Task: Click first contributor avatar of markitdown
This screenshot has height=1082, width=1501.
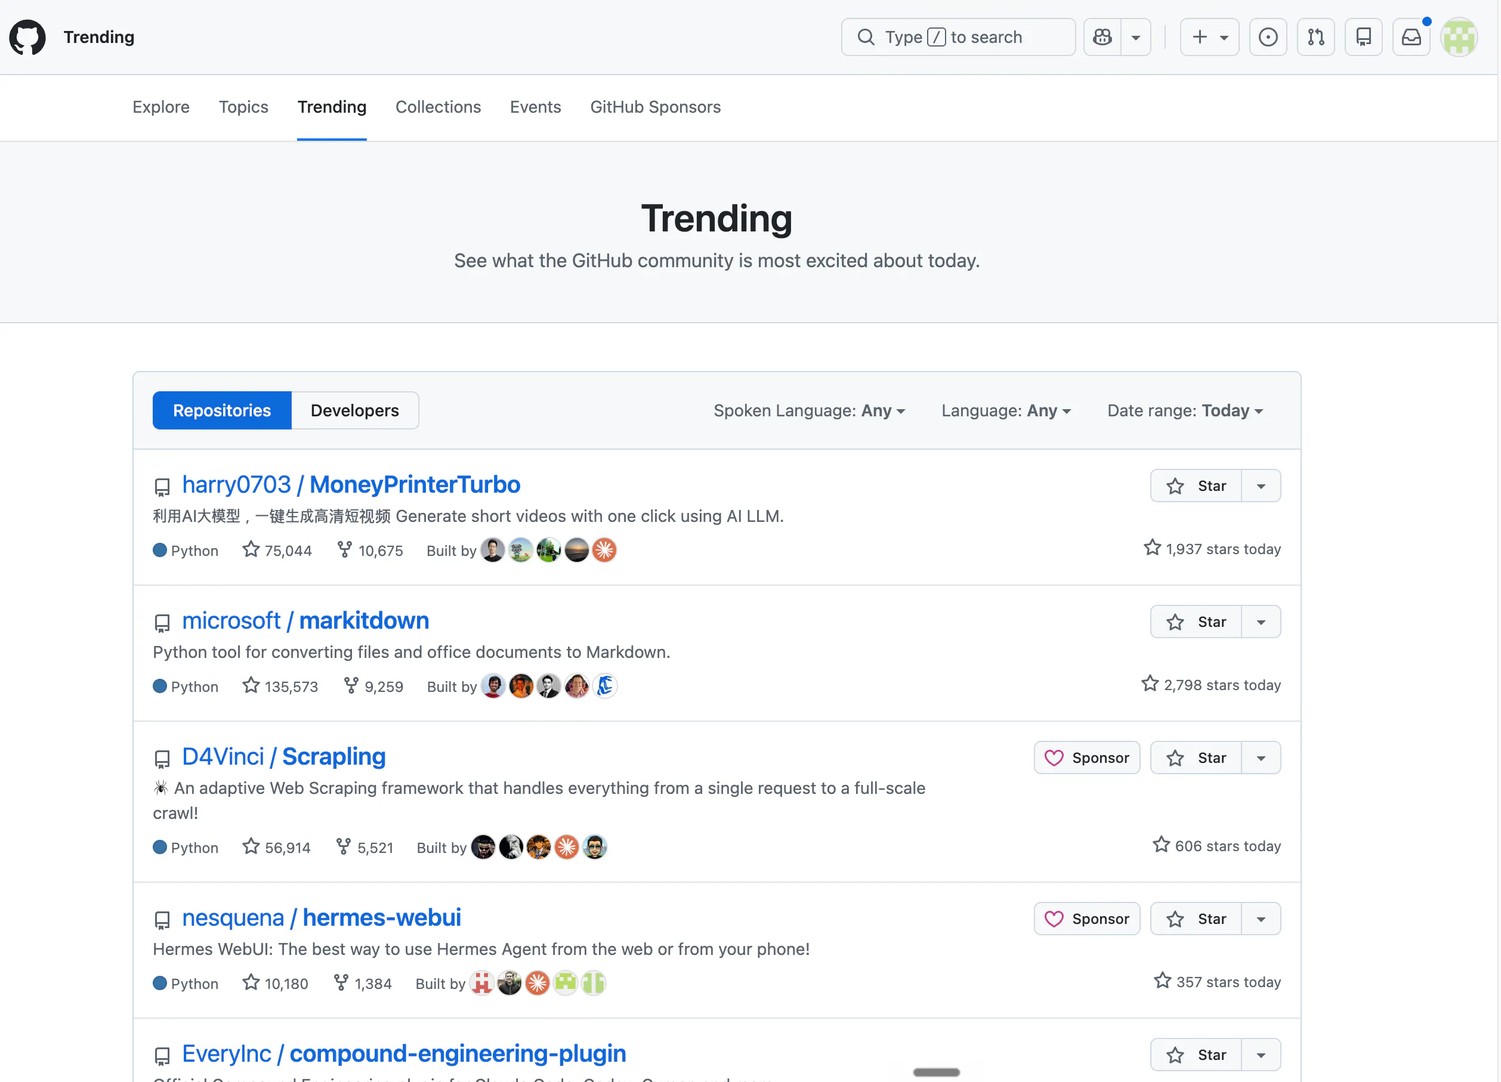Action: (x=493, y=687)
